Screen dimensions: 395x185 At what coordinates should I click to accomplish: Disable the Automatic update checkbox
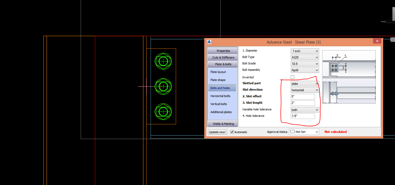(x=232, y=132)
